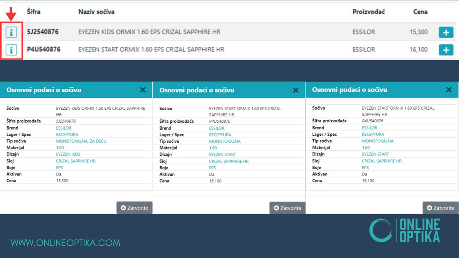Add the 16,100 priced lens with plus
The width and height of the screenshot is (459, 258).
pos(446,50)
